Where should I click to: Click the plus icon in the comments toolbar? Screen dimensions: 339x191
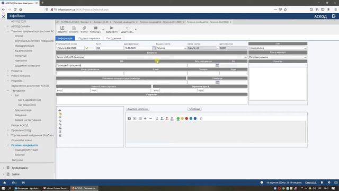pos(145,118)
